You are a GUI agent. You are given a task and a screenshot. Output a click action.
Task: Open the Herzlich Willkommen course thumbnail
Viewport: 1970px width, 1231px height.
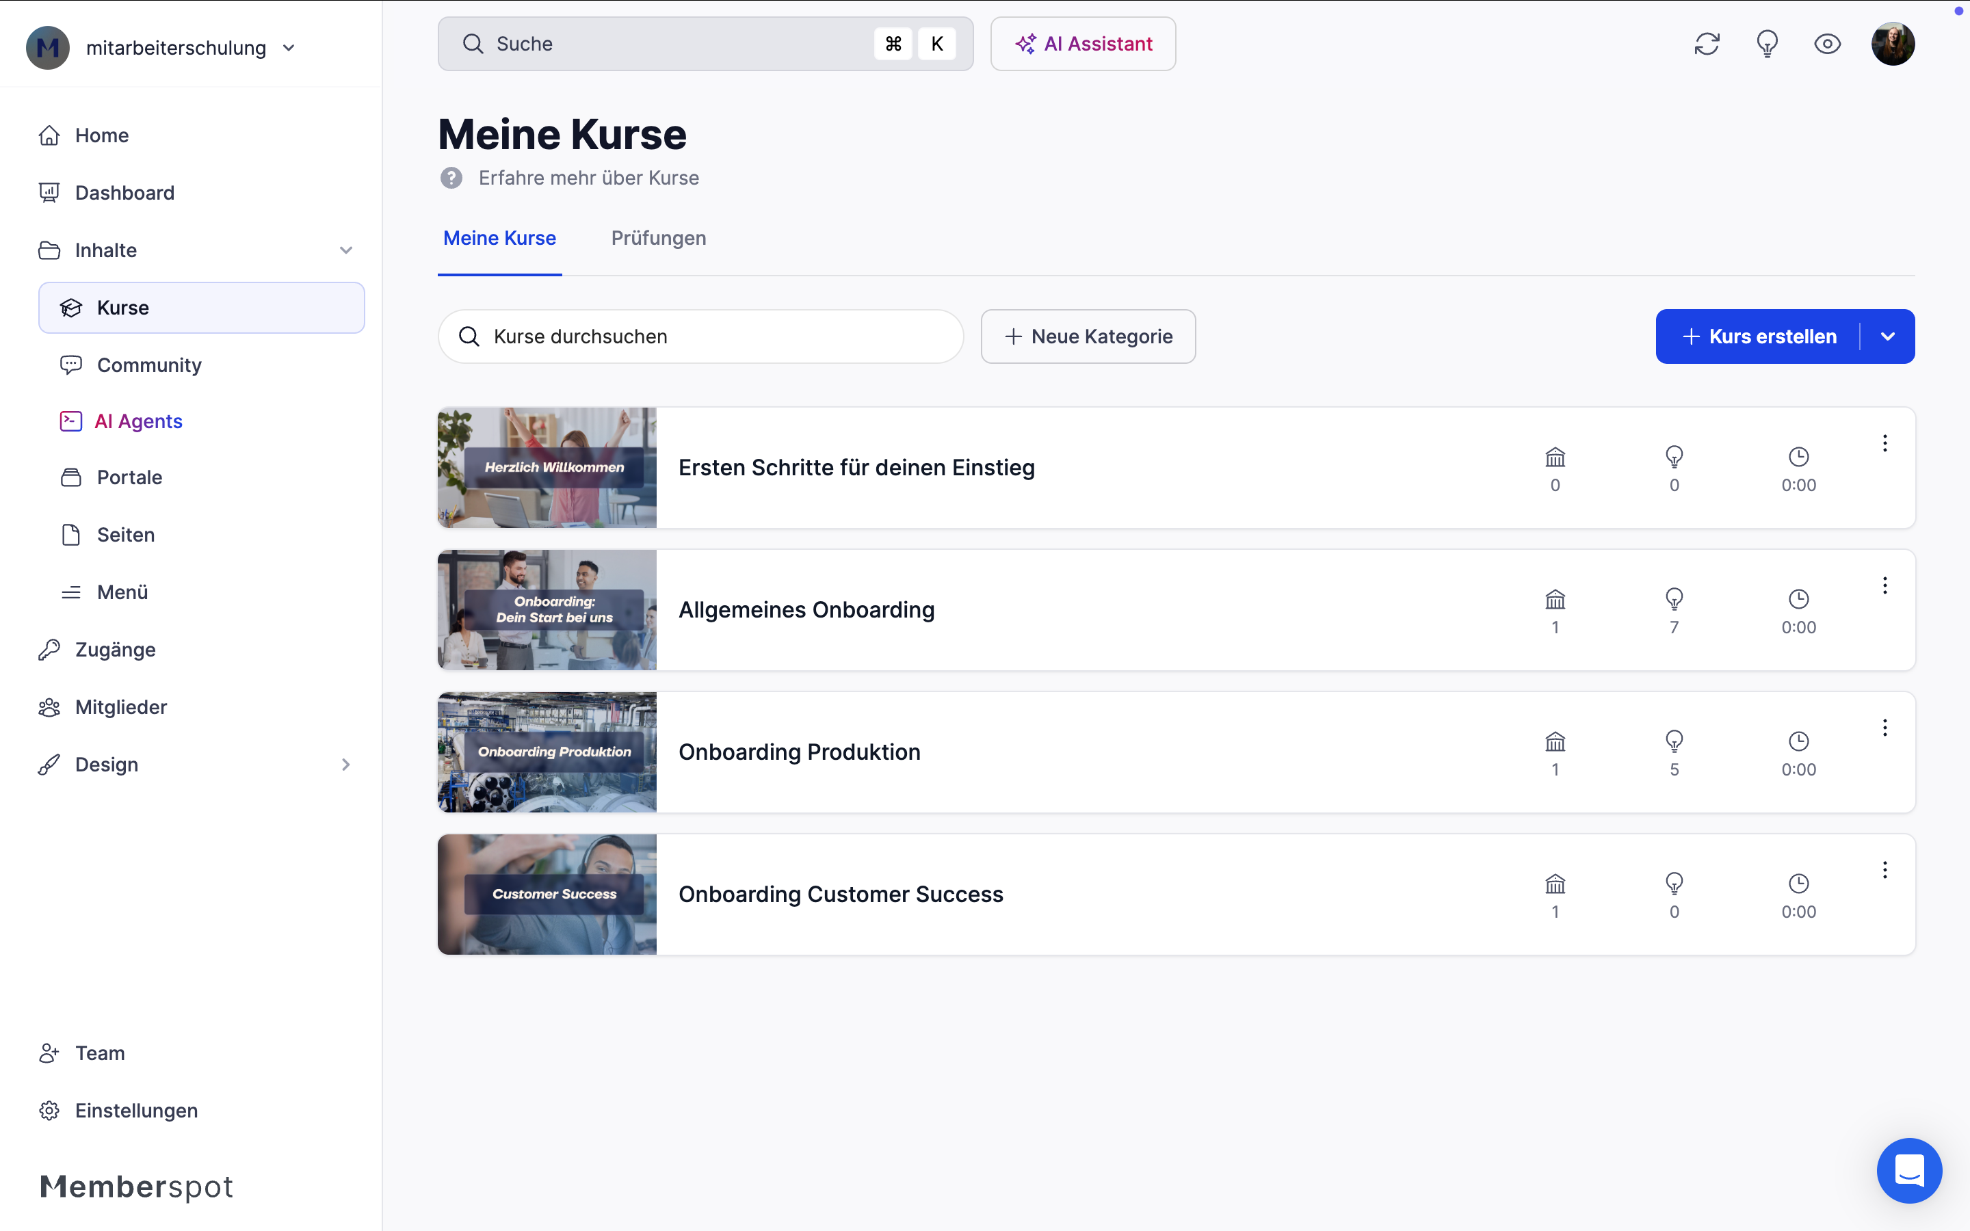(x=547, y=467)
